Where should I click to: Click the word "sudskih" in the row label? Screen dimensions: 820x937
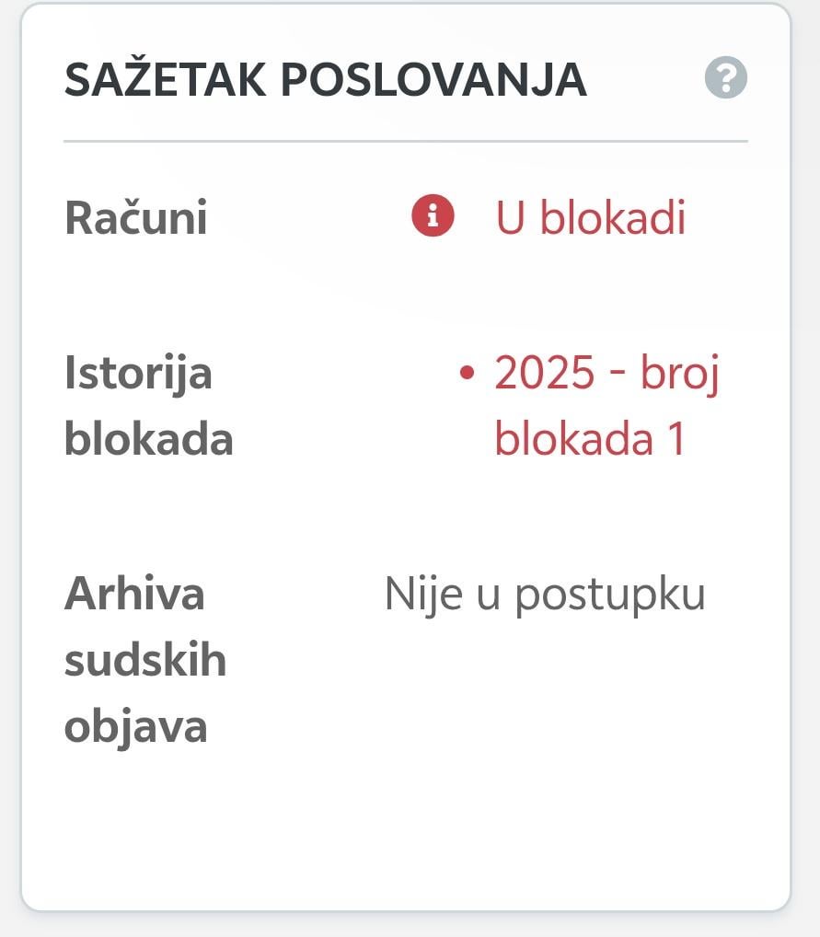pyautogui.click(x=145, y=660)
